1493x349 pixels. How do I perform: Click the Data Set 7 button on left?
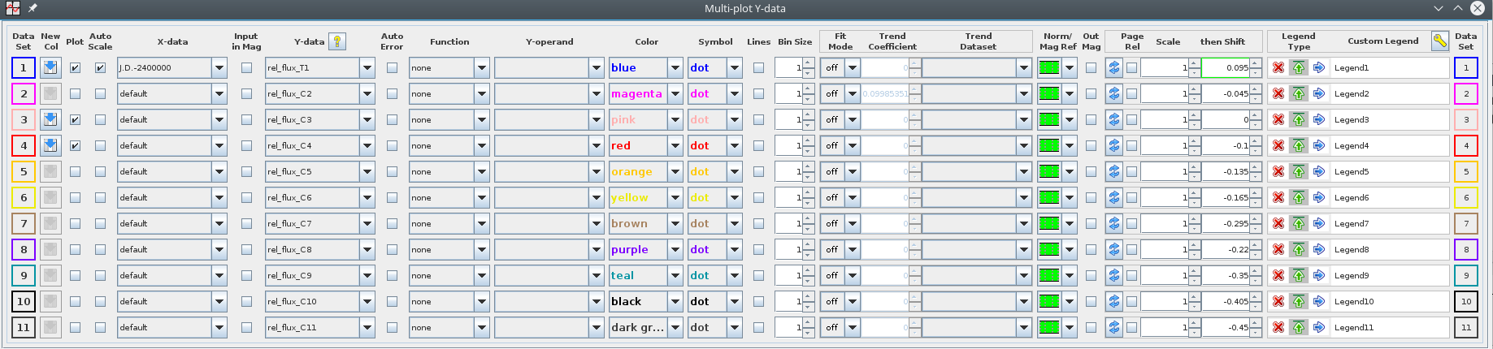[x=24, y=223]
